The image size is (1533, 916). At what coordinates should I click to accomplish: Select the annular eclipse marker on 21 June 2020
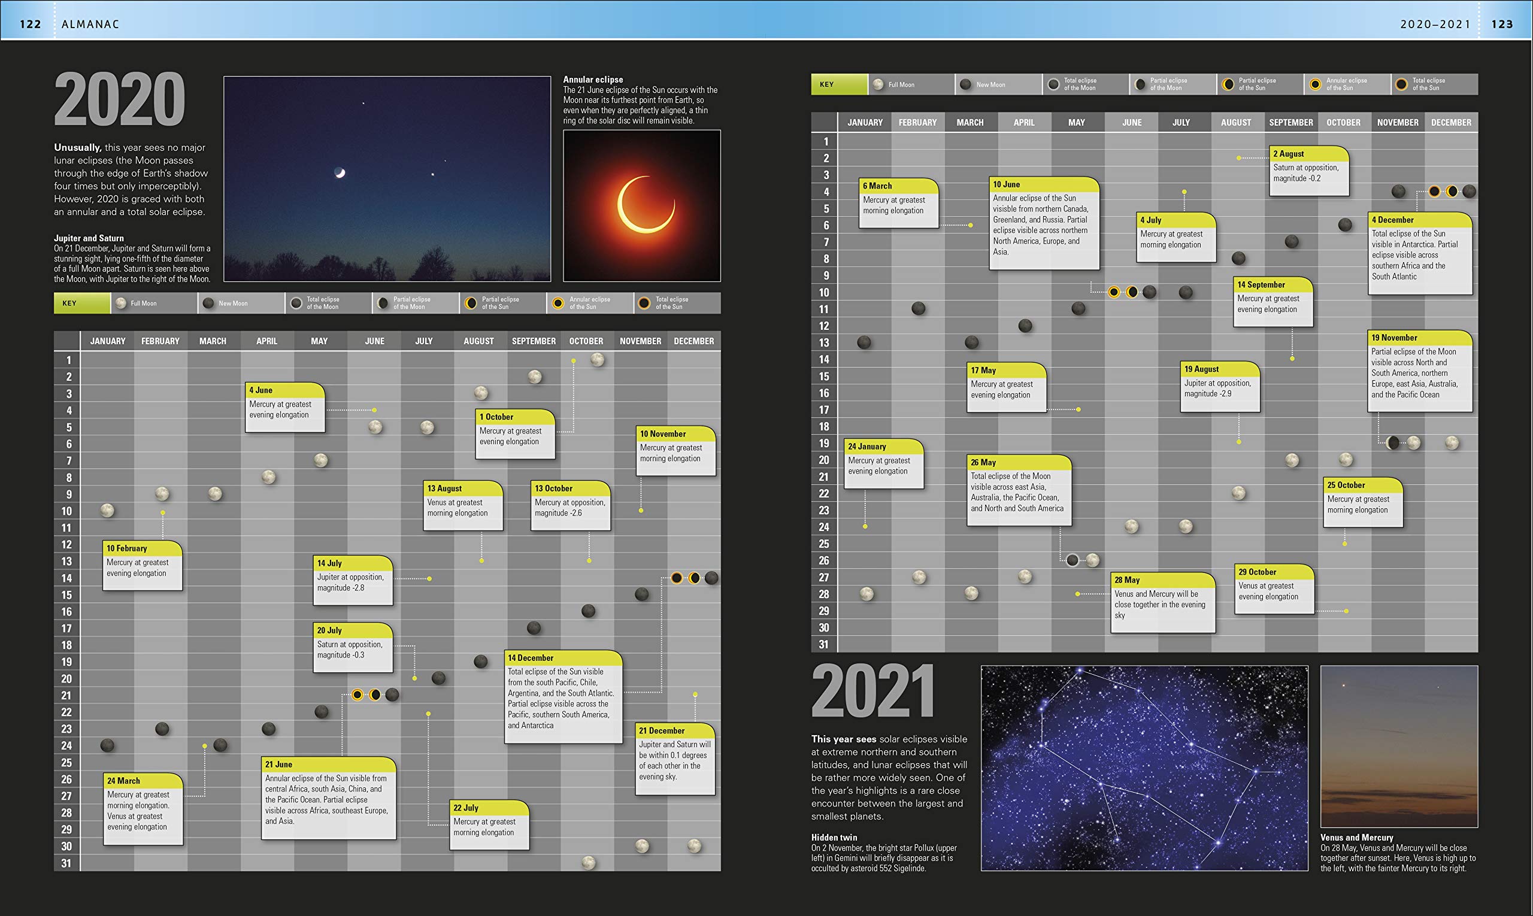[358, 695]
